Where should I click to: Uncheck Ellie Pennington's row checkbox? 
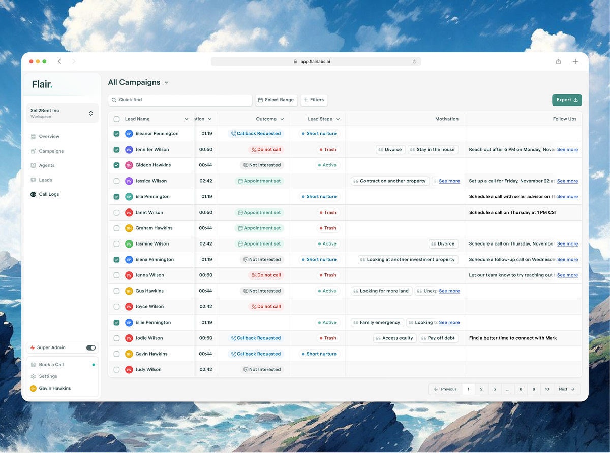pyautogui.click(x=116, y=323)
